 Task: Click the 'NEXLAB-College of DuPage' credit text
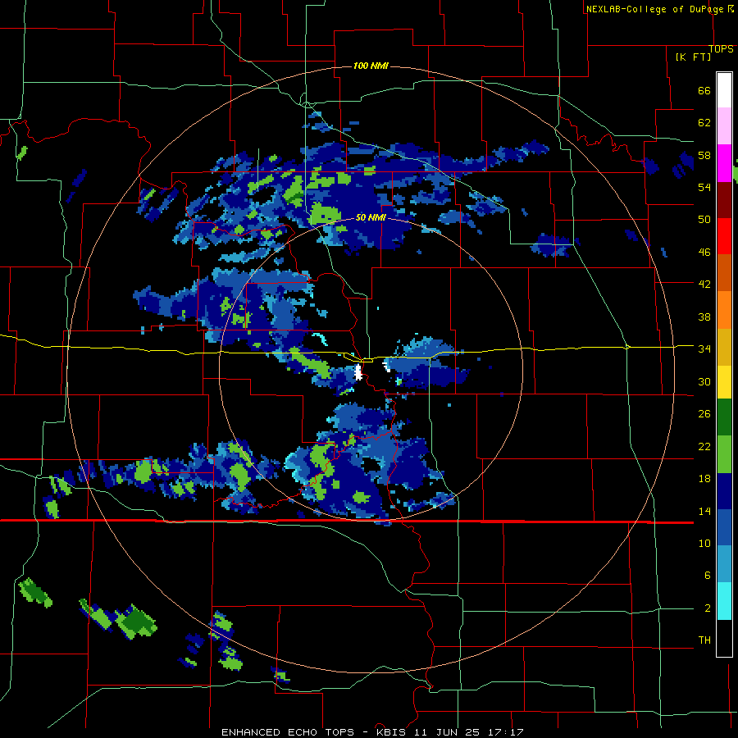tap(655, 9)
